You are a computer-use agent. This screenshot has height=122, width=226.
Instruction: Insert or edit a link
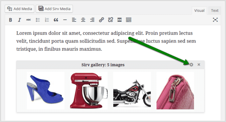click(101, 20)
